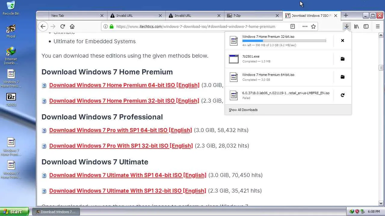
Task: Select the Download Windows 7 ISO tab
Action: click(312, 16)
